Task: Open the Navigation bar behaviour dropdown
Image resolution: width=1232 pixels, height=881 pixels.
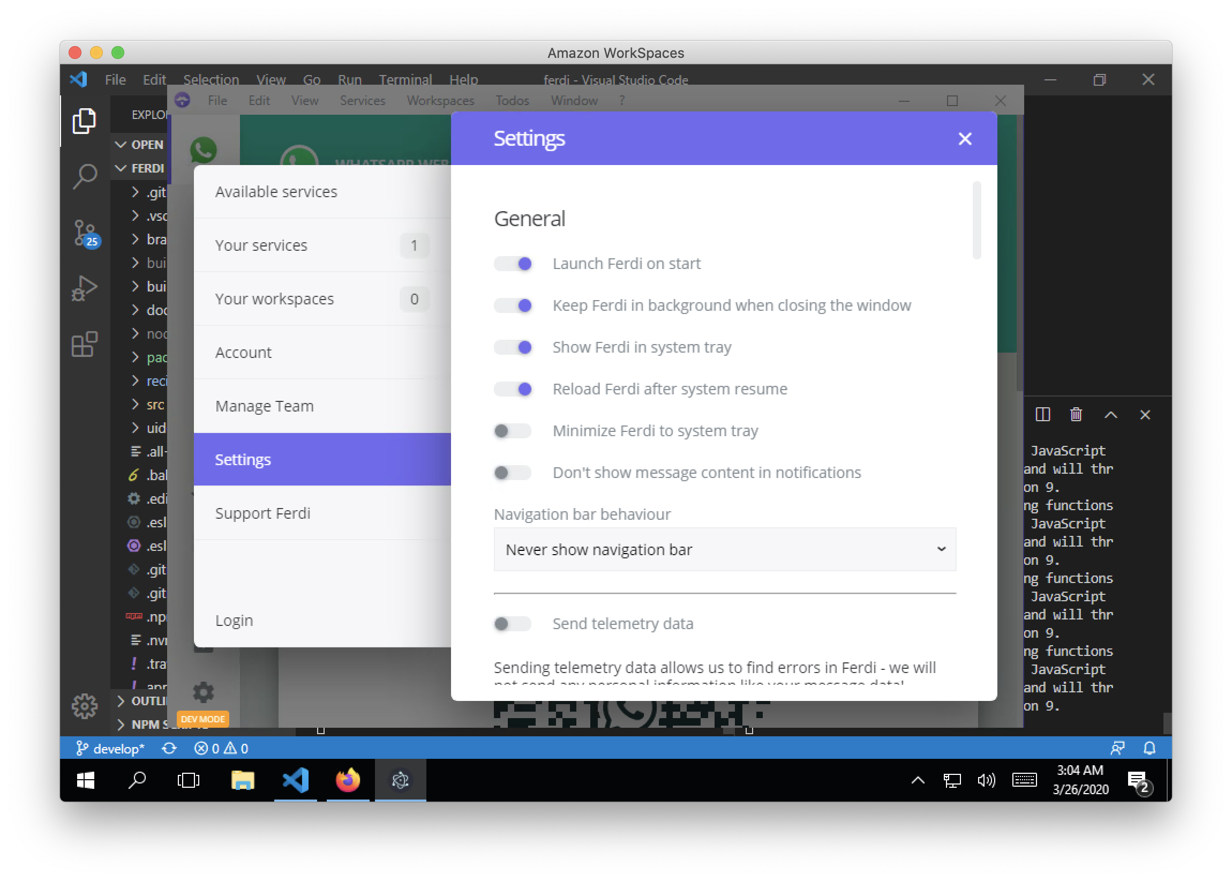Action: (x=724, y=549)
